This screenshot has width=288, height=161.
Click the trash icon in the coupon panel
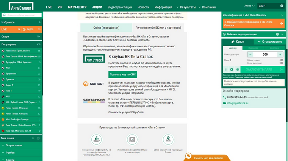(x=226, y=70)
